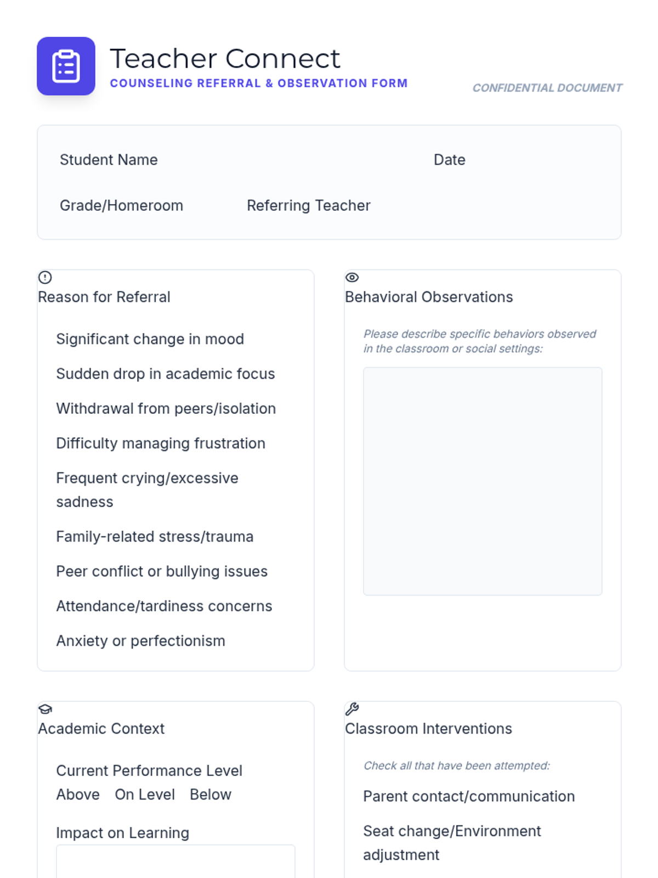Click the wrench icon above Classroom Interventions

(x=352, y=709)
